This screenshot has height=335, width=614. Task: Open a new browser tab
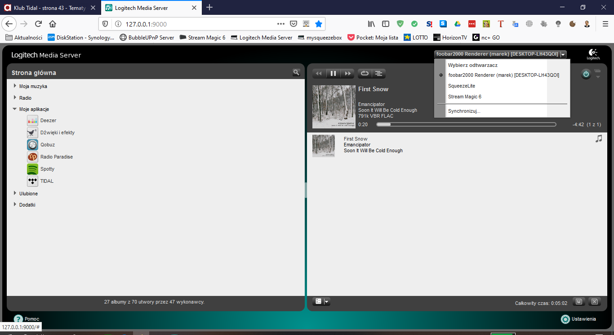(209, 7)
